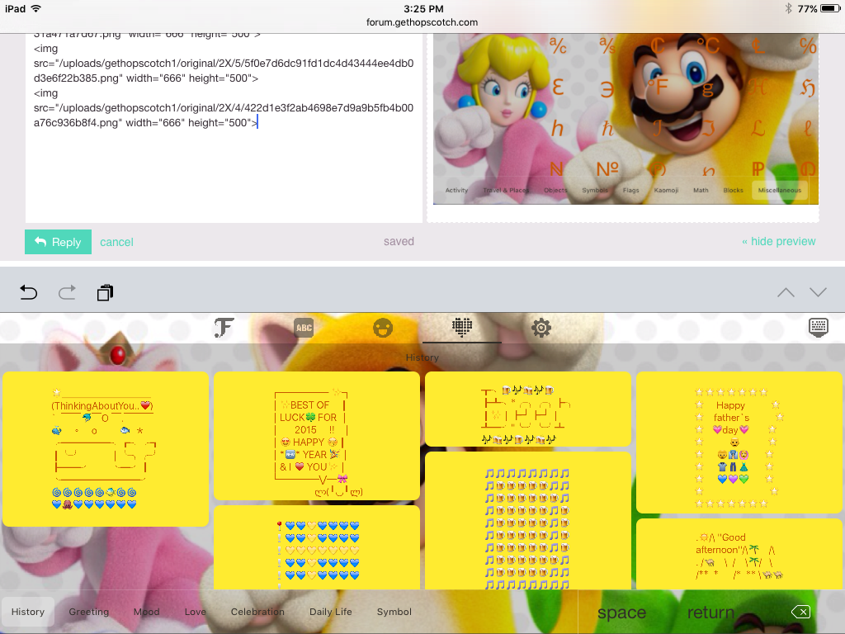Submit post with the Reply button
The image size is (845, 634).
tap(59, 242)
